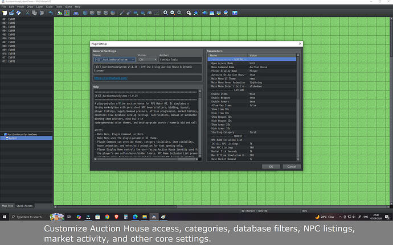Open the plugin website hyperlink
The height and width of the screenshot is (245, 393).
click(x=110, y=78)
